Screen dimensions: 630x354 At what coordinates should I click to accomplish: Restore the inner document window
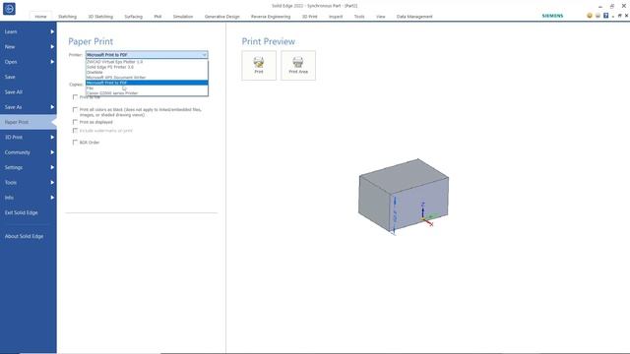coord(620,16)
